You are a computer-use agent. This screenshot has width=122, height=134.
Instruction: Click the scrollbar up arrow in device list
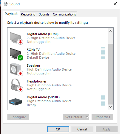pyautogui.click(x=110, y=31)
